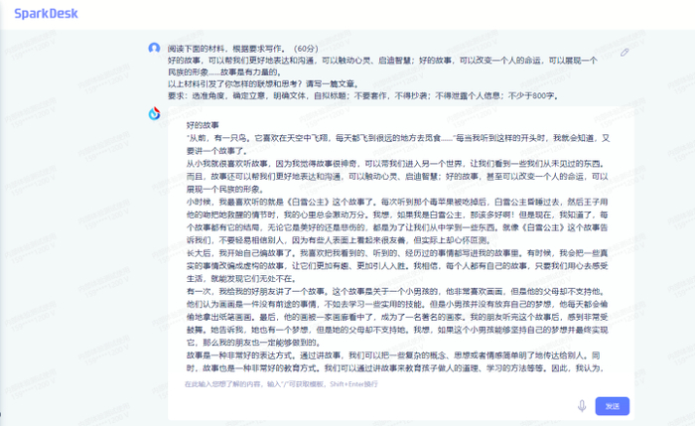Click the line starting 长大后，我开始自己编故事
695x426 pixels.
pos(397,253)
